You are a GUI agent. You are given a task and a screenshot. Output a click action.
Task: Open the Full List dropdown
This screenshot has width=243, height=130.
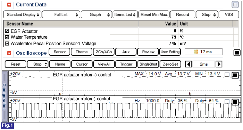[61, 15]
